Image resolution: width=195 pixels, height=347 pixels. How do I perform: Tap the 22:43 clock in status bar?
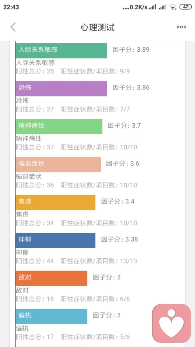point(11,7)
